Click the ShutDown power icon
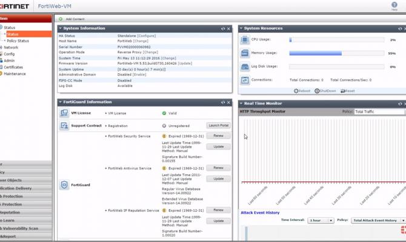This screenshot has height=242, width=406. [317, 91]
